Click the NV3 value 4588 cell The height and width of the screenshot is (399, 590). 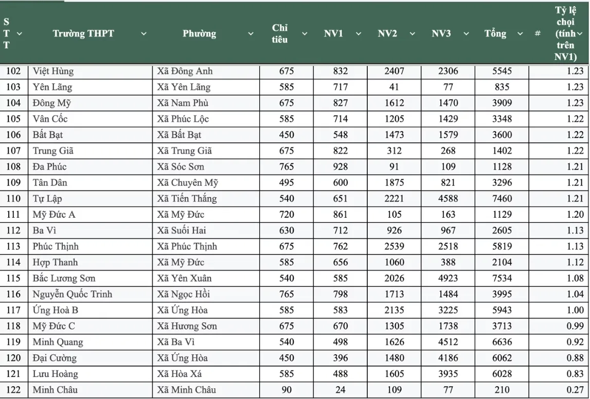coord(448,199)
